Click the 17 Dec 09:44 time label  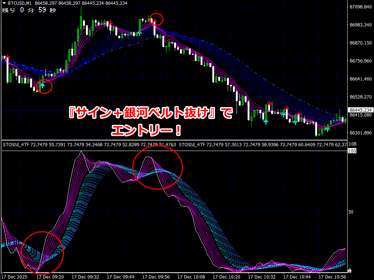coord(121,277)
